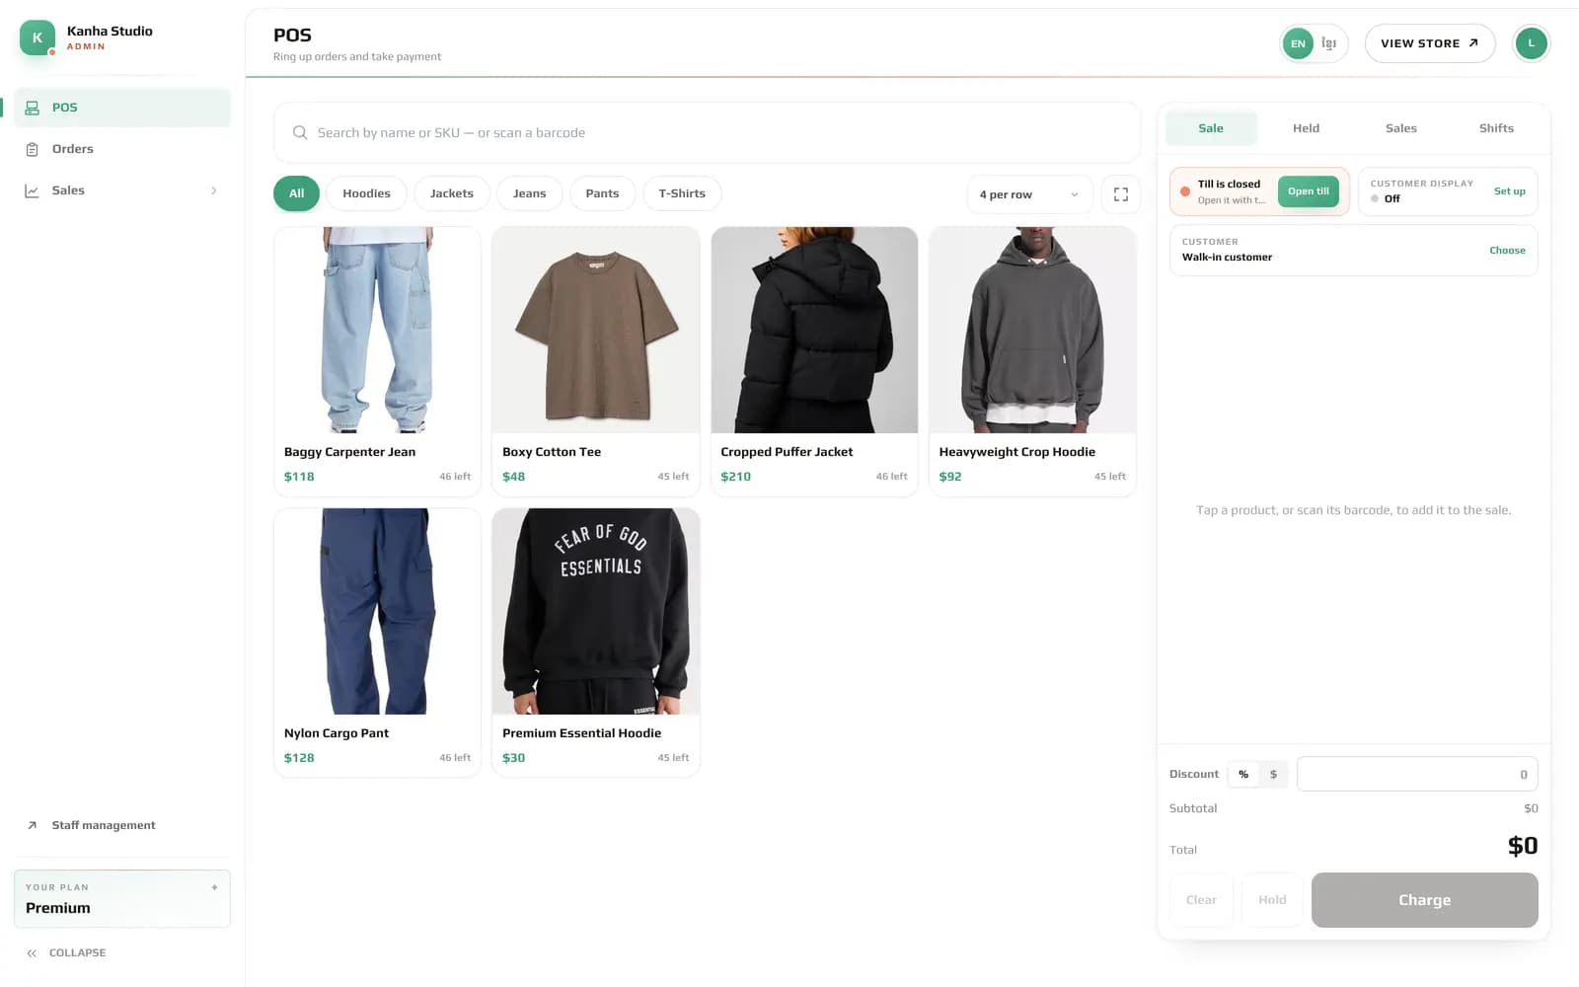Image resolution: width=1579 pixels, height=987 pixels.
Task: Click the discount amount field
Action: click(x=1417, y=774)
